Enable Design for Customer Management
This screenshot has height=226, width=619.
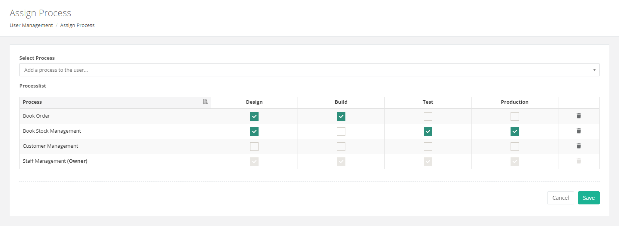click(x=254, y=147)
